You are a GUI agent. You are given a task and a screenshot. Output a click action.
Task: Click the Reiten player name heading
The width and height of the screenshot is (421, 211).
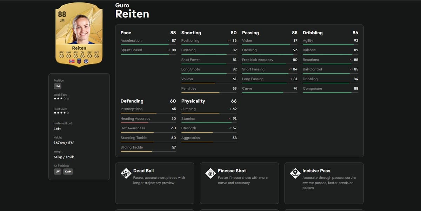[x=132, y=14]
